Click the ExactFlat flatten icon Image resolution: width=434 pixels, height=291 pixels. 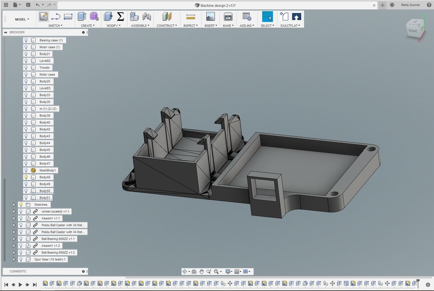coord(284,17)
